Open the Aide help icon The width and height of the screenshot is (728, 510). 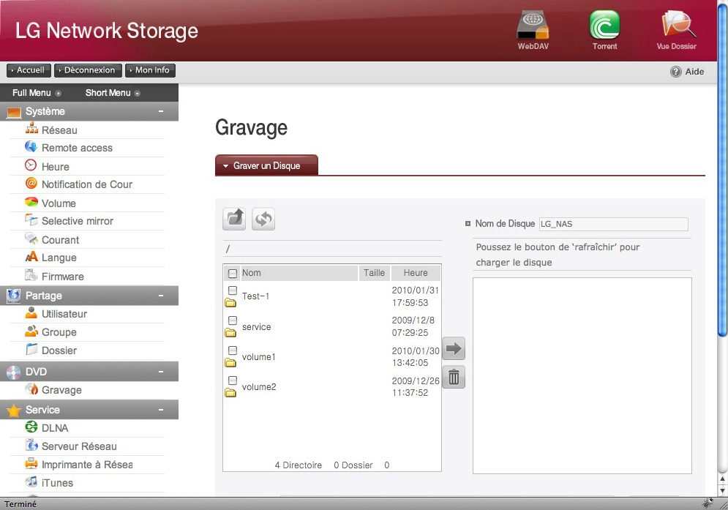point(676,72)
